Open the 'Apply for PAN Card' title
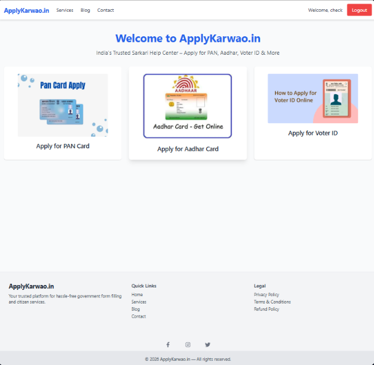The width and height of the screenshot is (374, 365). point(63,146)
